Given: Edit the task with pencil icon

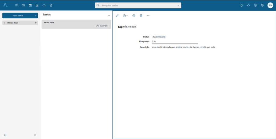Looking at the screenshot, I should click(x=117, y=16).
